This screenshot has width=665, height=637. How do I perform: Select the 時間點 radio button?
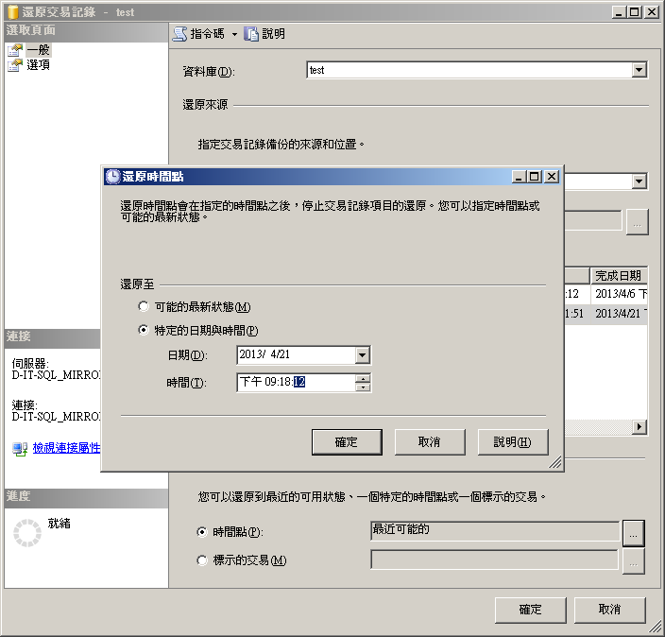tap(202, 532)
